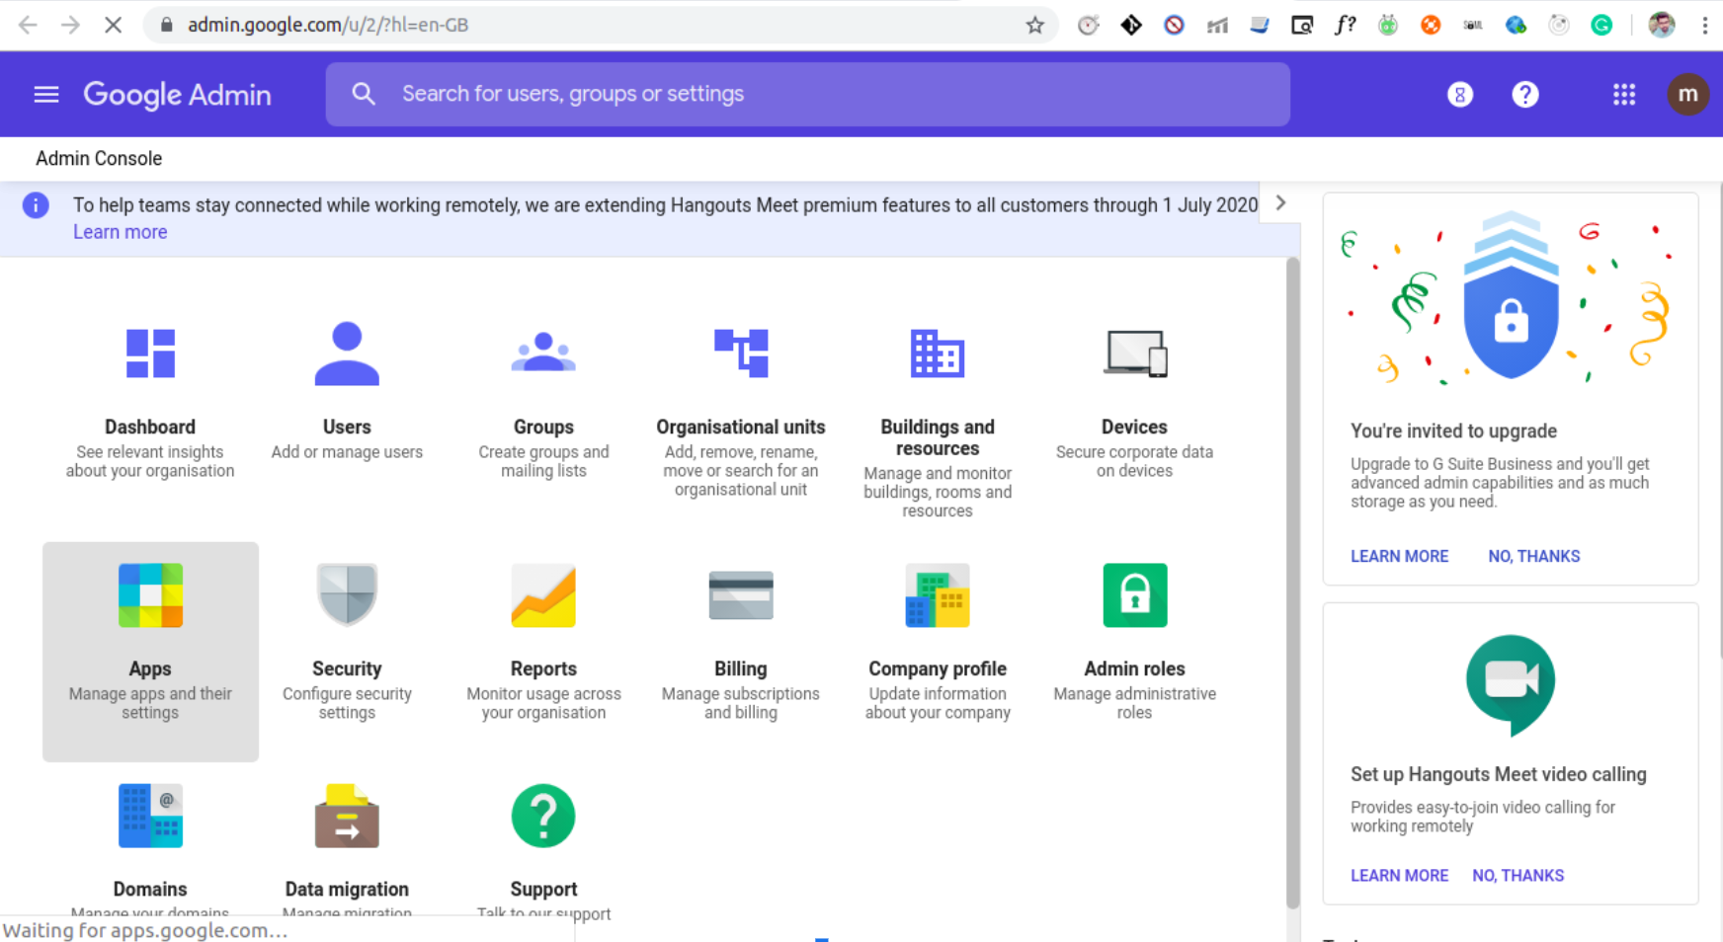The width and height of the screenshot is (1723, 942).
Task: Click the search magnifier icon
Action: pyautogui.click(x=364, y=94)
